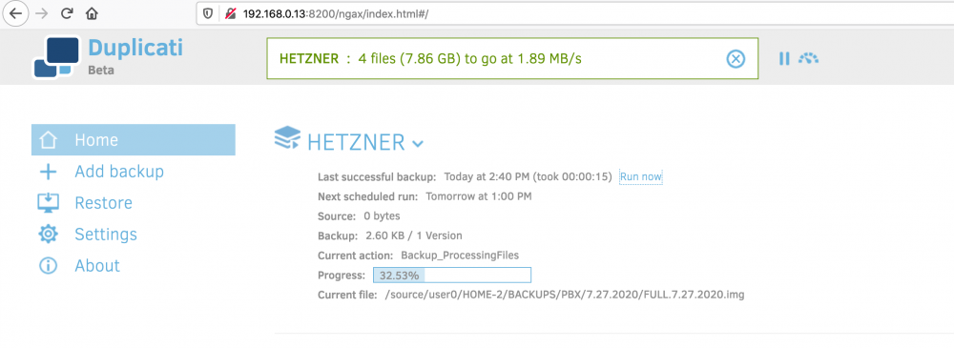The image size is (954, 348).
Task: Click the About info icon
Action: (48, 266)
